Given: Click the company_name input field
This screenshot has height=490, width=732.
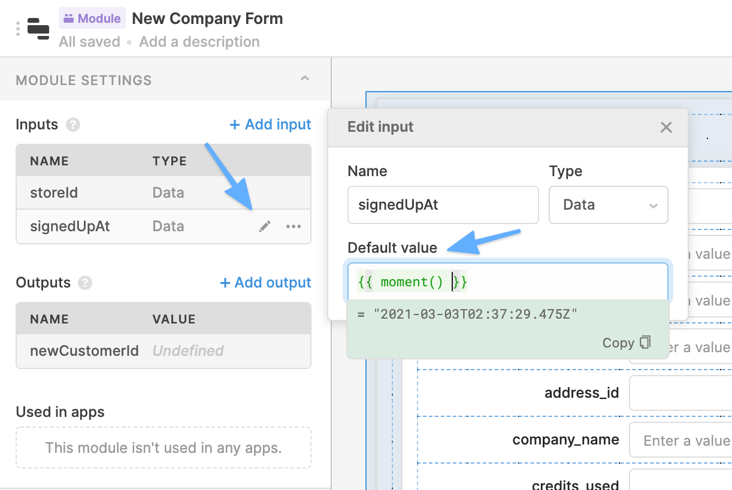Looking at the screenshot, I should tap(680, 441).
